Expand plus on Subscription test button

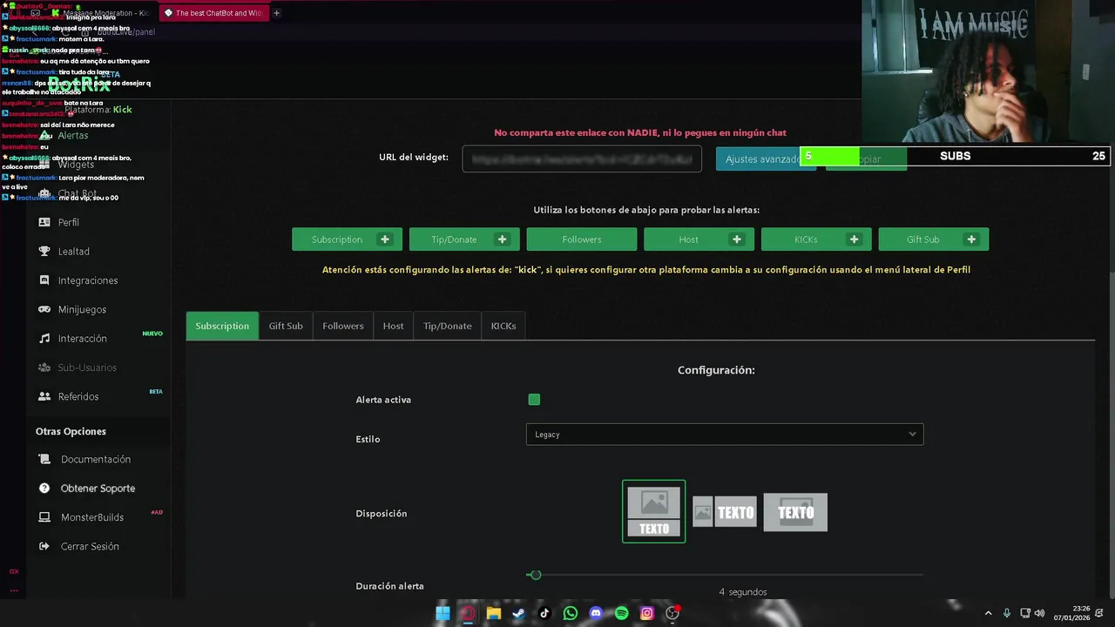click(384, 239)
